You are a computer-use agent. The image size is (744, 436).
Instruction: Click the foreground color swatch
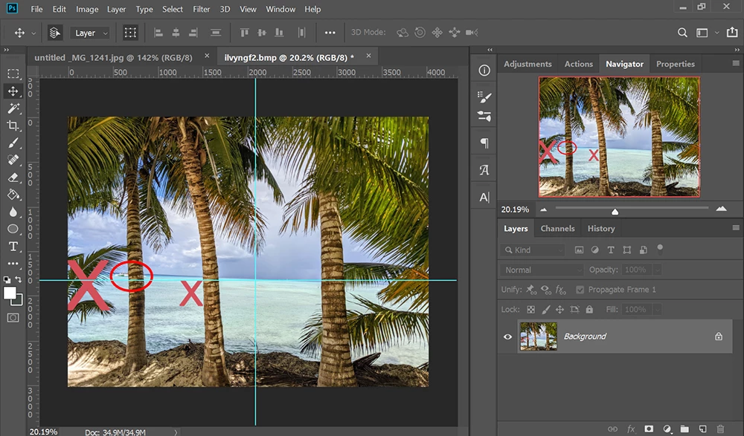[10, 293]
